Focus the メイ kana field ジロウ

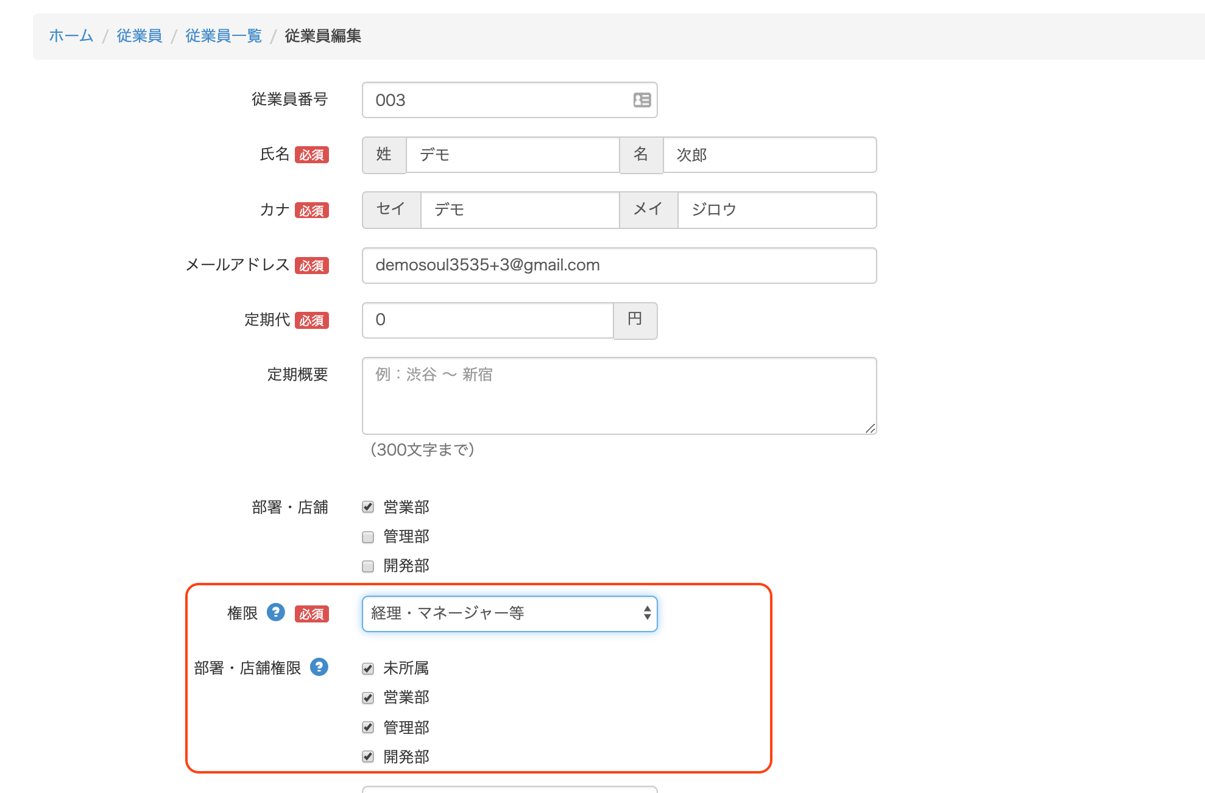[776, 210]
